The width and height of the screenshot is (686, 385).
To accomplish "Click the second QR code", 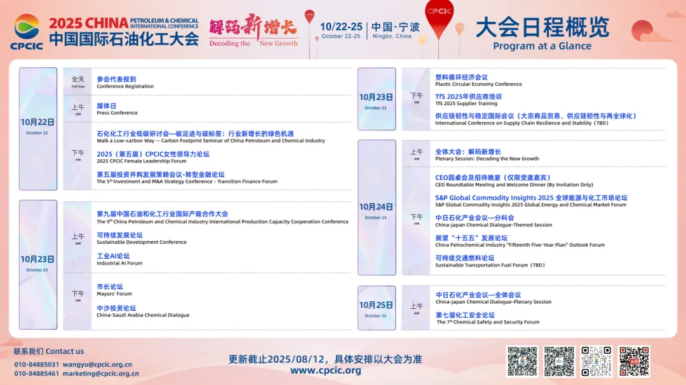I will [559, 362].
